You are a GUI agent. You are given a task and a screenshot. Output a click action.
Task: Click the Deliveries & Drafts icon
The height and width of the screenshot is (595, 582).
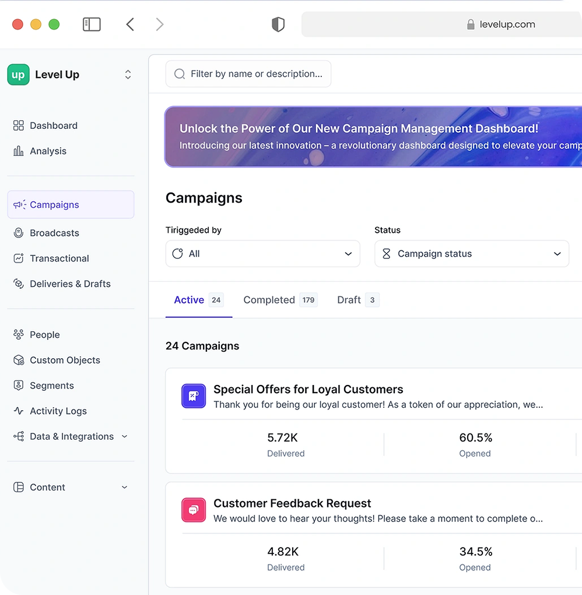[x=18, y=284]
